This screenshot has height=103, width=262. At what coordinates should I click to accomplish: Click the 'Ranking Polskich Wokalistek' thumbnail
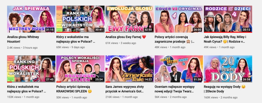click(31, 69)
